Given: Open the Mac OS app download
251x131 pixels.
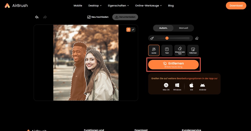Looking at the screenshot, I should pos(166,87).
